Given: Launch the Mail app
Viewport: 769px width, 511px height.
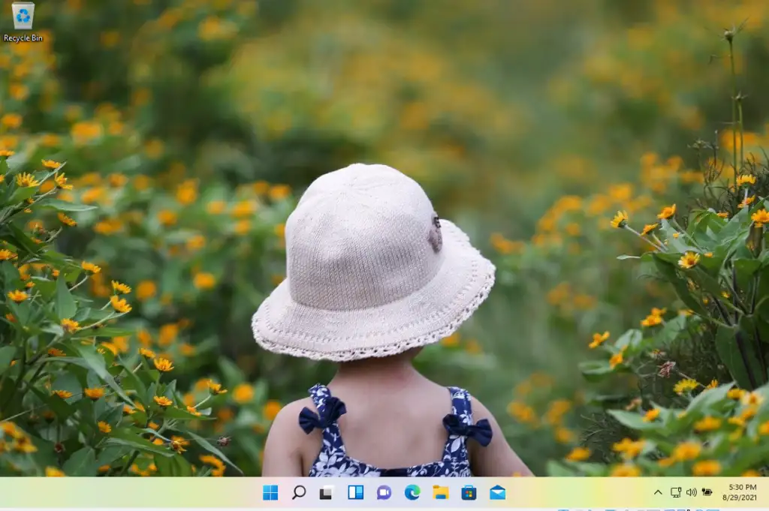Looking at the screenshot, I should click(497, 493).
